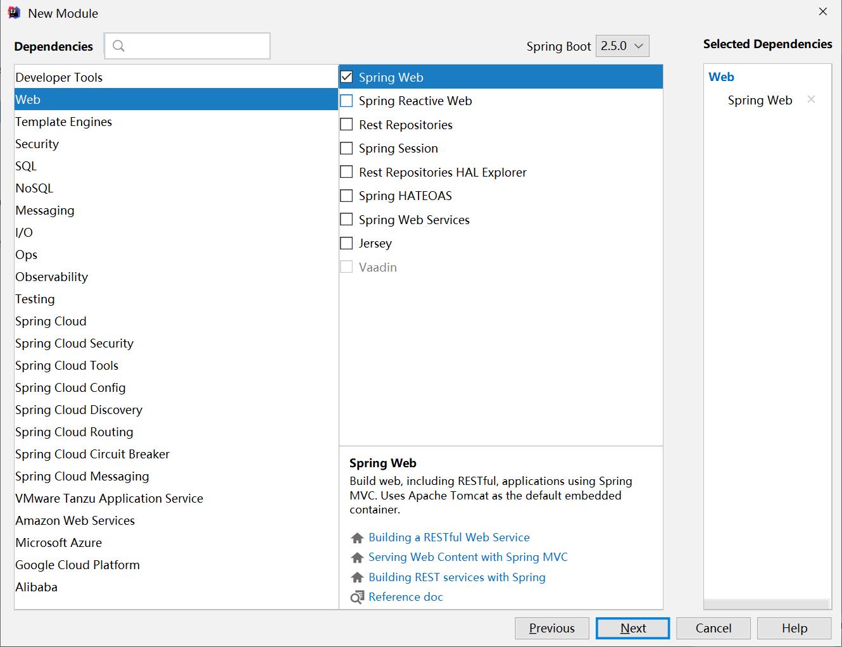Enable the Spring Reactive Web checkbox

(x=346, y=101)
